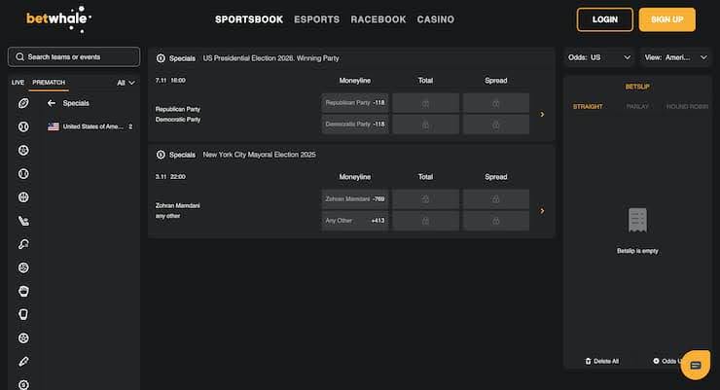
Task: Click locked Spread cell for Democratic Party
Action: tap(496, 124)
